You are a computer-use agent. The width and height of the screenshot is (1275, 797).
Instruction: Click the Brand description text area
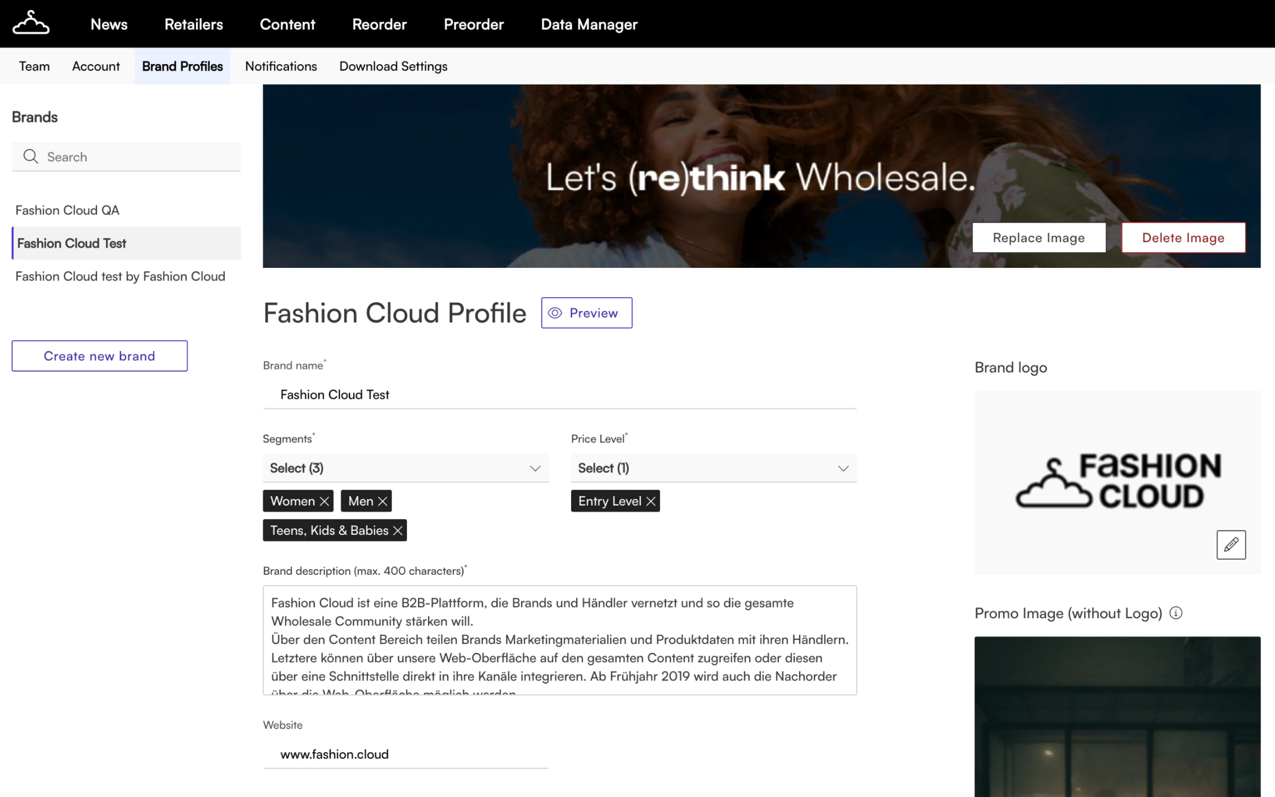point(560,640)
